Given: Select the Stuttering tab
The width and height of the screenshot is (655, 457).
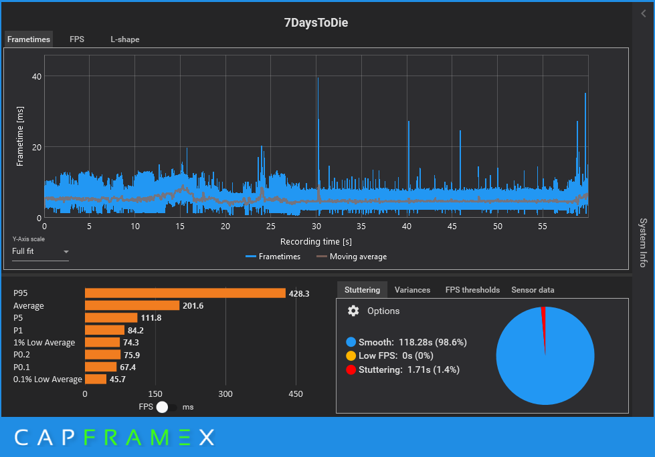Looking at the screenshot, I should point(362,290).
